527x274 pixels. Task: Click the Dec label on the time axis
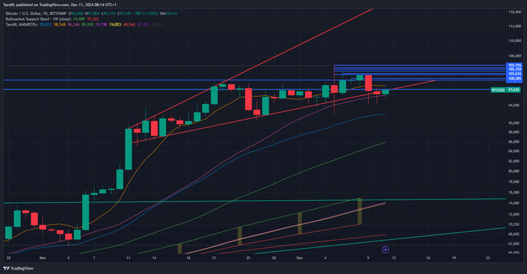point(300,258)
